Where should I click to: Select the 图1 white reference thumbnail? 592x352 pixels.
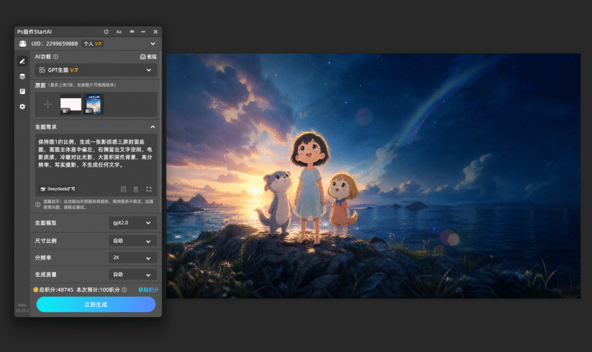pyautogui.click(x=71, y=104)
